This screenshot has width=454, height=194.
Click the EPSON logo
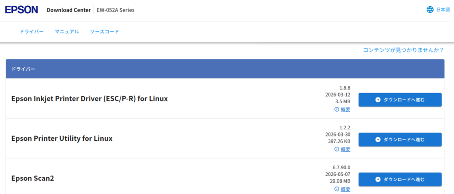point(21,10)
